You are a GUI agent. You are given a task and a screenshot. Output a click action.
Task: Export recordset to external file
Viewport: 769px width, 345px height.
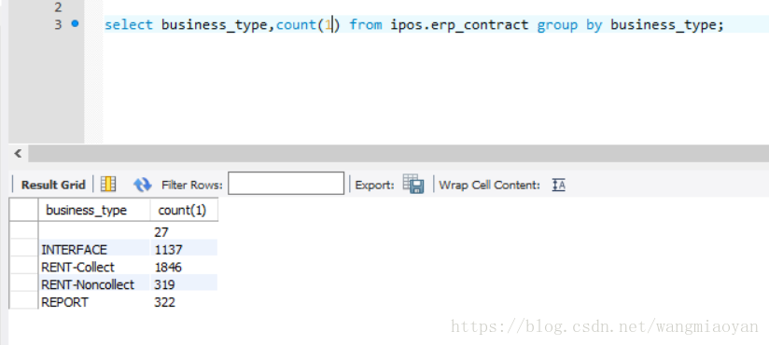tap(413, 184)
